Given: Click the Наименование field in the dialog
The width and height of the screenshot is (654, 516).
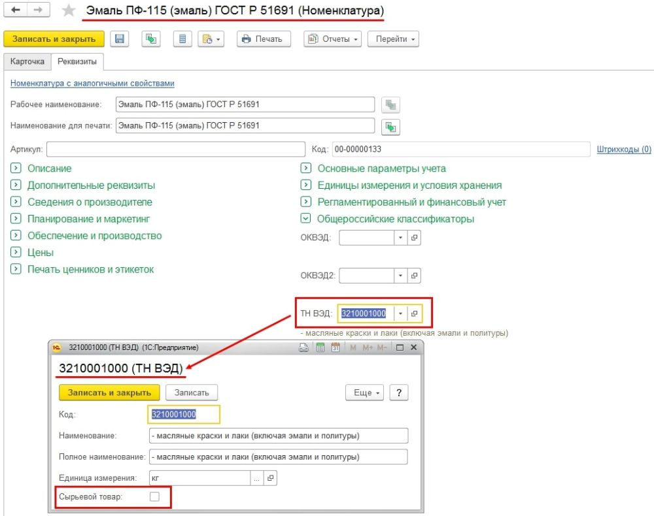Looking at the screenshot, I should tap(279, 436).
